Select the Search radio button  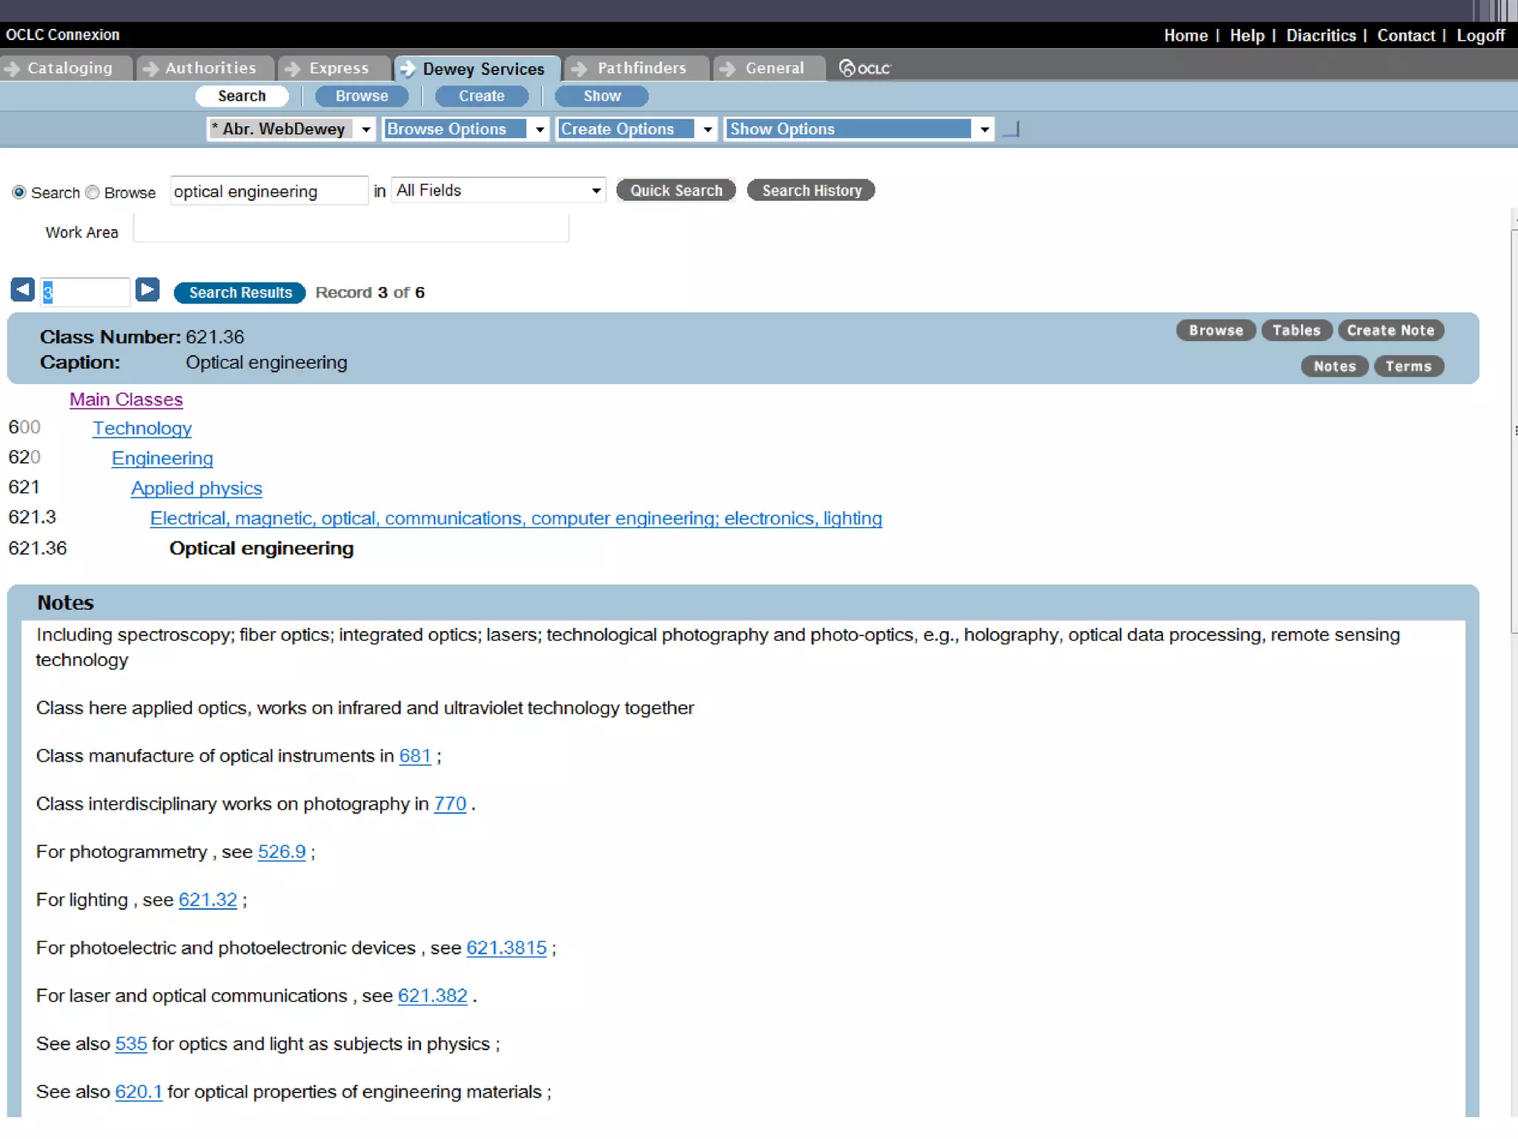point(19,193)
